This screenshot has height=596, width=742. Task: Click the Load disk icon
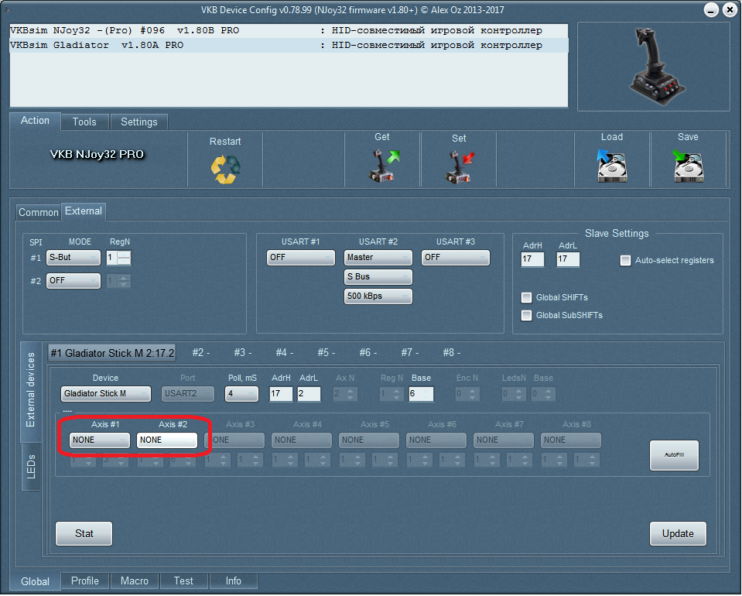[612, 165]
